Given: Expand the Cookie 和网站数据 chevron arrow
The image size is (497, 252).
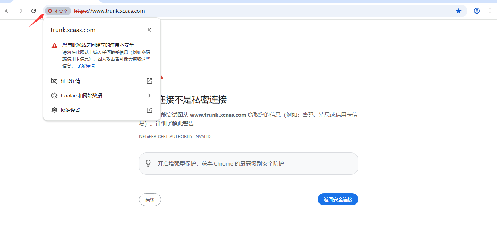Looking at the screenshot, I should (149, 96).
